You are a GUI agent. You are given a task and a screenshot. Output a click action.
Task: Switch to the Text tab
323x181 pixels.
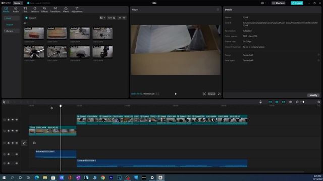(x=25, y=10)
